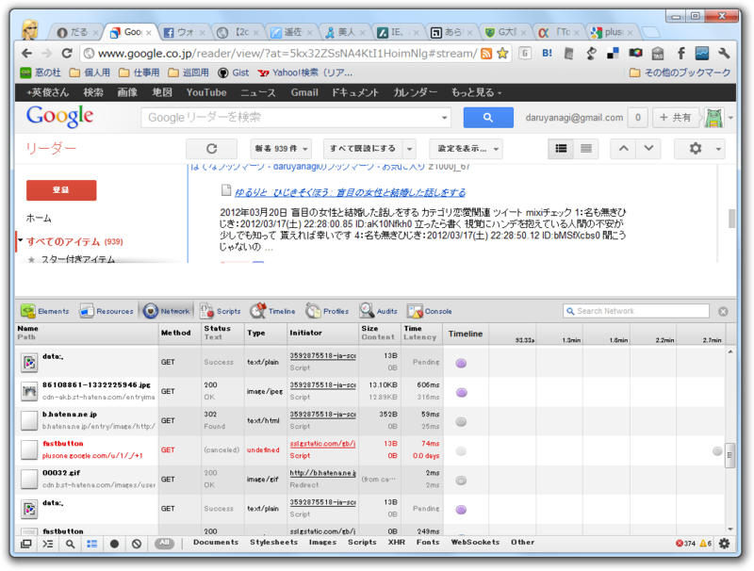Open account avatar dropdown arrow

[730, 118]
